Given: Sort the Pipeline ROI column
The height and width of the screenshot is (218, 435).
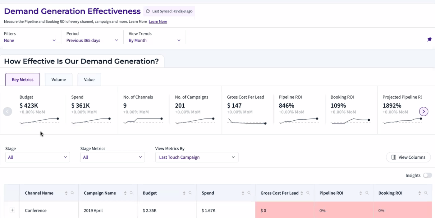Looking at the screenshot, I should click(x=361, y=193).
